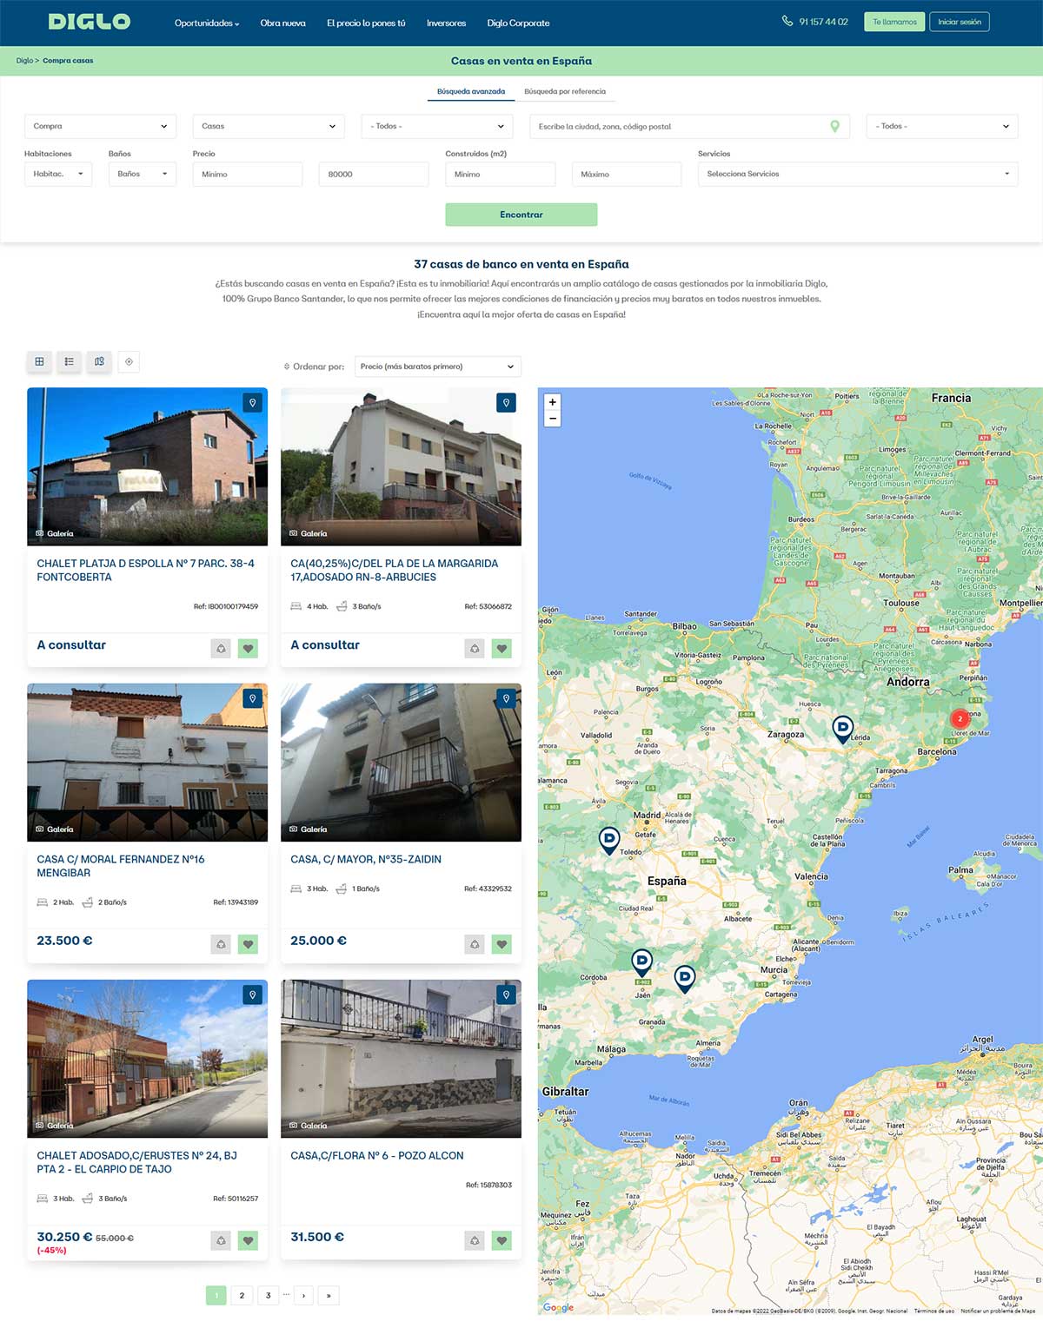The height and width of the screenshot is (1328, 1043).
Task: Switch to grid view layout icon
Action: click(39, 361)
